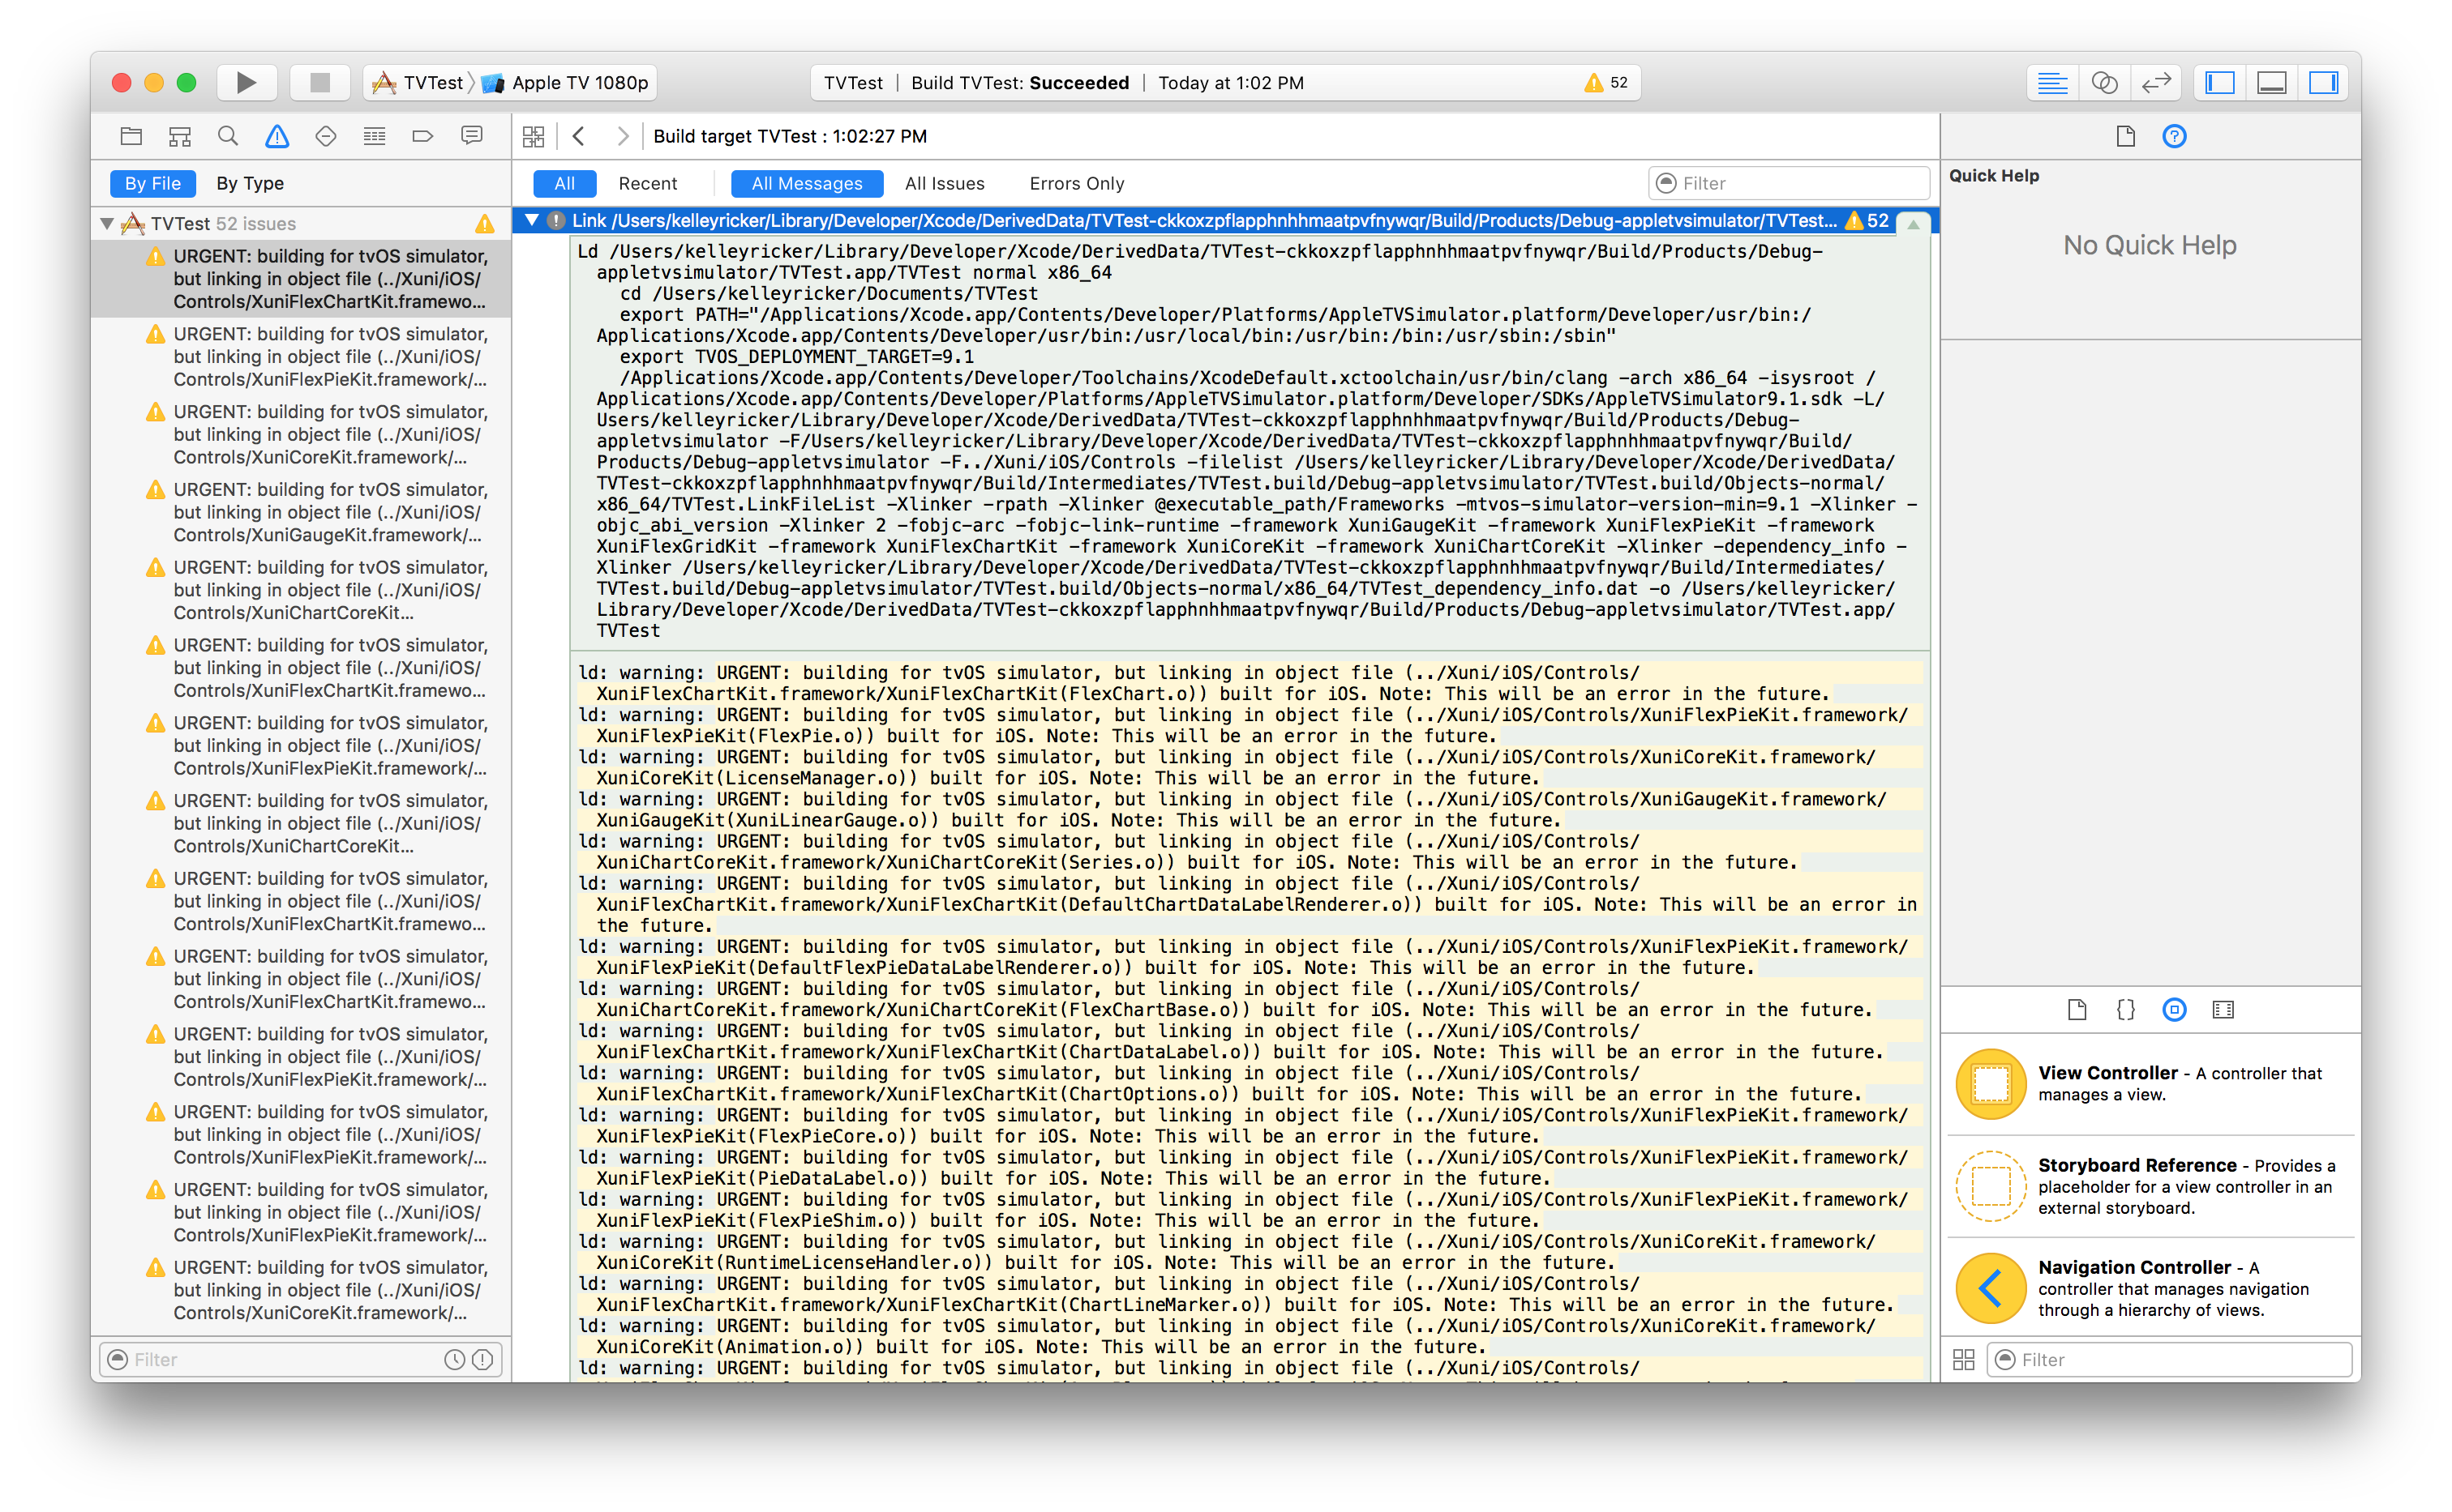Show the Version editor
Image resolution: width=2452 pixels, height=1512 pixels.
coord(2156,82)
